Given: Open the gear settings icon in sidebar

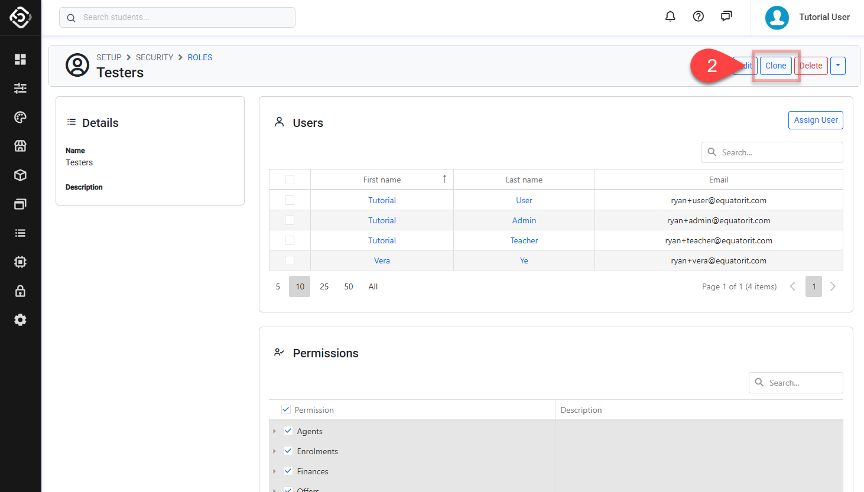Looking at the screenshot, I should coord(20,320).
